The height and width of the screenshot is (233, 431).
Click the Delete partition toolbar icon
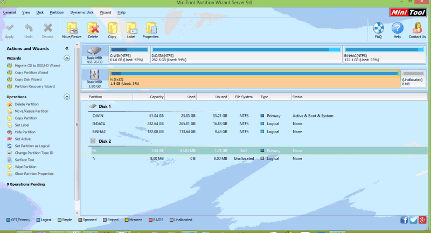(x=93, y=28)
